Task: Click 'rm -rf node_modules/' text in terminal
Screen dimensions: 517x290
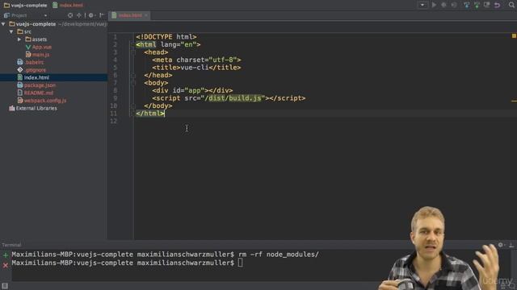Action: tap(279, 255)
